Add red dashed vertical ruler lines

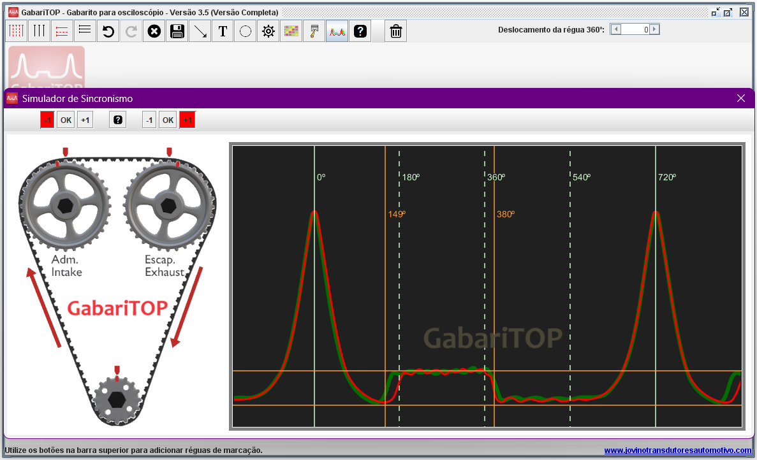(17, 31)
